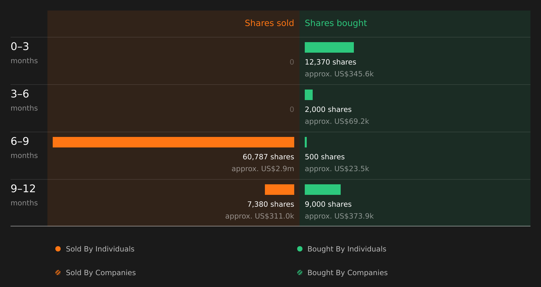
Task: Select the Sold By Individuals legend label
Action: [x=100, y=249]
